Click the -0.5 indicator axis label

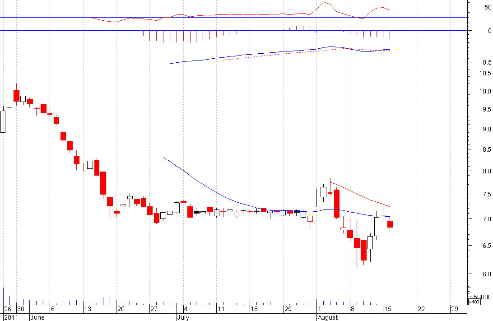(486, 63)
